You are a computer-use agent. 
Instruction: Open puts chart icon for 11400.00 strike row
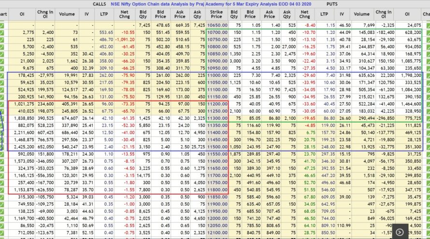coord(428,133)
